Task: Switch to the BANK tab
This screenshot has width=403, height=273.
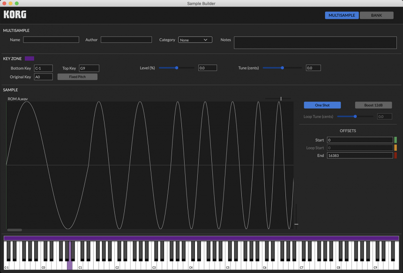Action: pyautogui.click(x=377, y=15)
